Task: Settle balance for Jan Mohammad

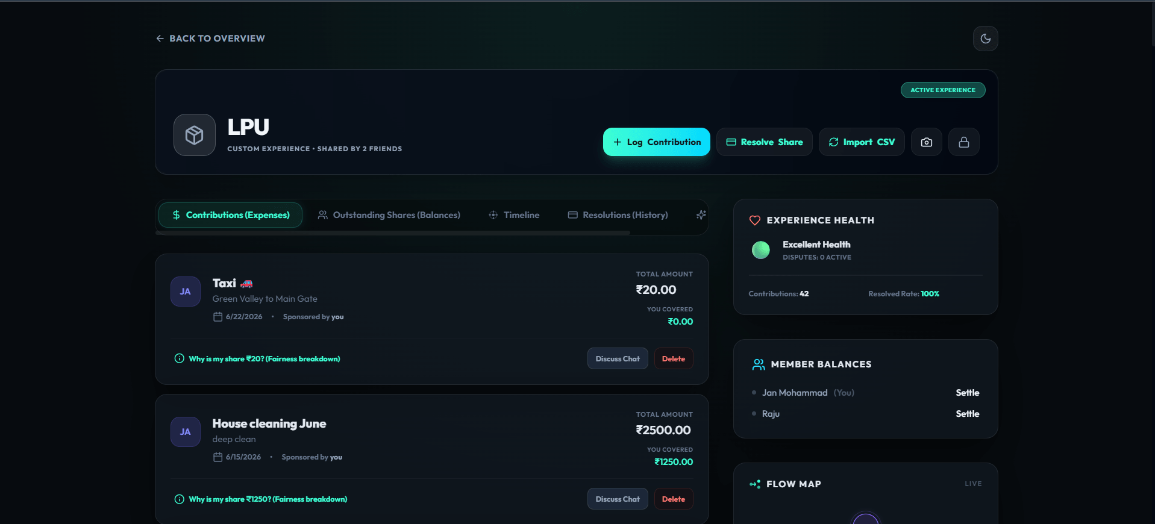Action: pos(967,393)
